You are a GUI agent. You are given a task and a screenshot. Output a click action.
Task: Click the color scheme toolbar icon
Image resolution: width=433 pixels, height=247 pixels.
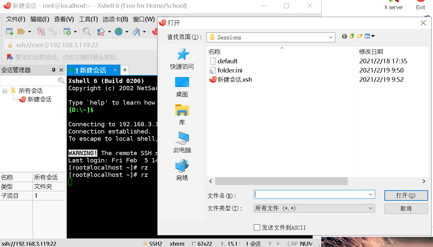tap(101, 31)
